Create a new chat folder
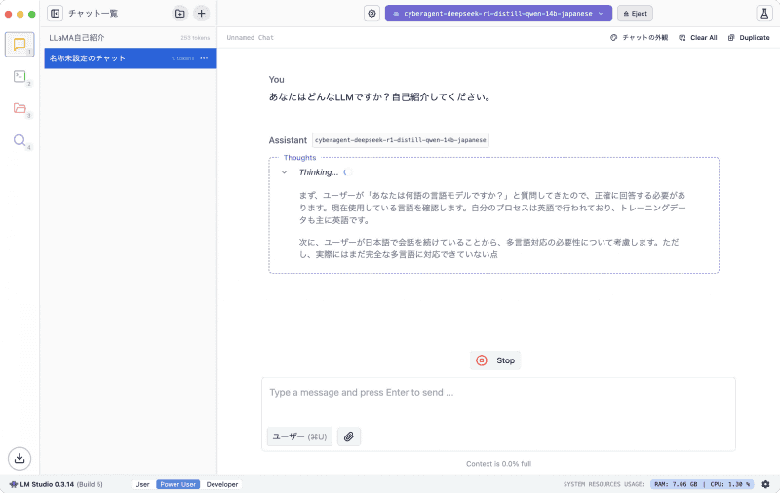The image size is (780, 493). click(180, 14)
